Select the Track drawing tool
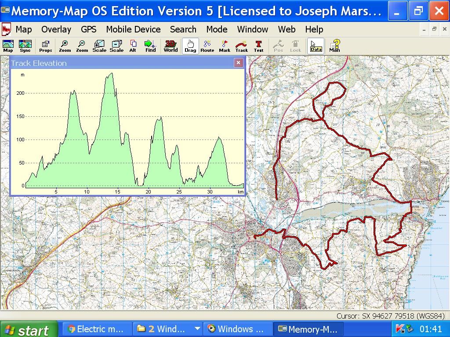Screen dimensions: 450x337 (241, 46)
